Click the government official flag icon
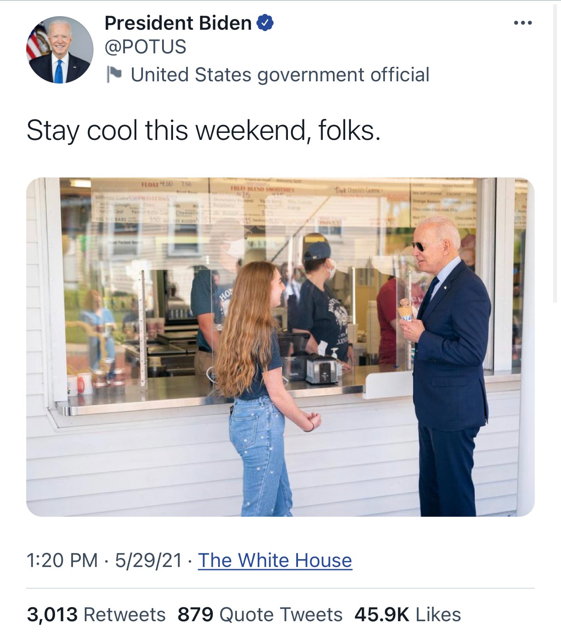 pyautogui.click(x=114, y=74)
